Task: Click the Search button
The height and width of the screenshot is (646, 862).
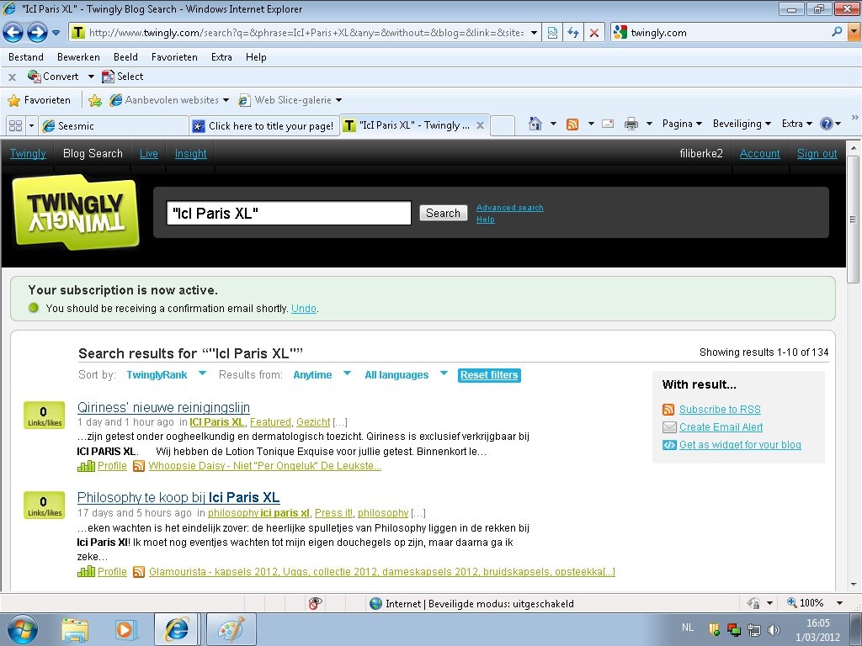Action: pyautogui.click(x=443, y=213)
